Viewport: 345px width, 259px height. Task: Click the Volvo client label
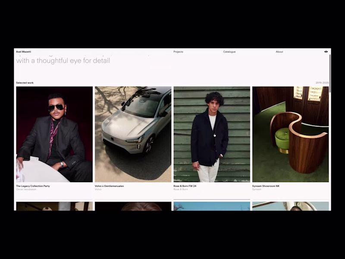pyautogui.click(x=98, y=190)
